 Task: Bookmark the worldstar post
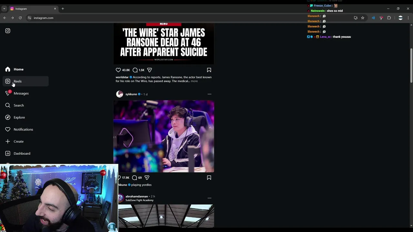pos(209,70)
